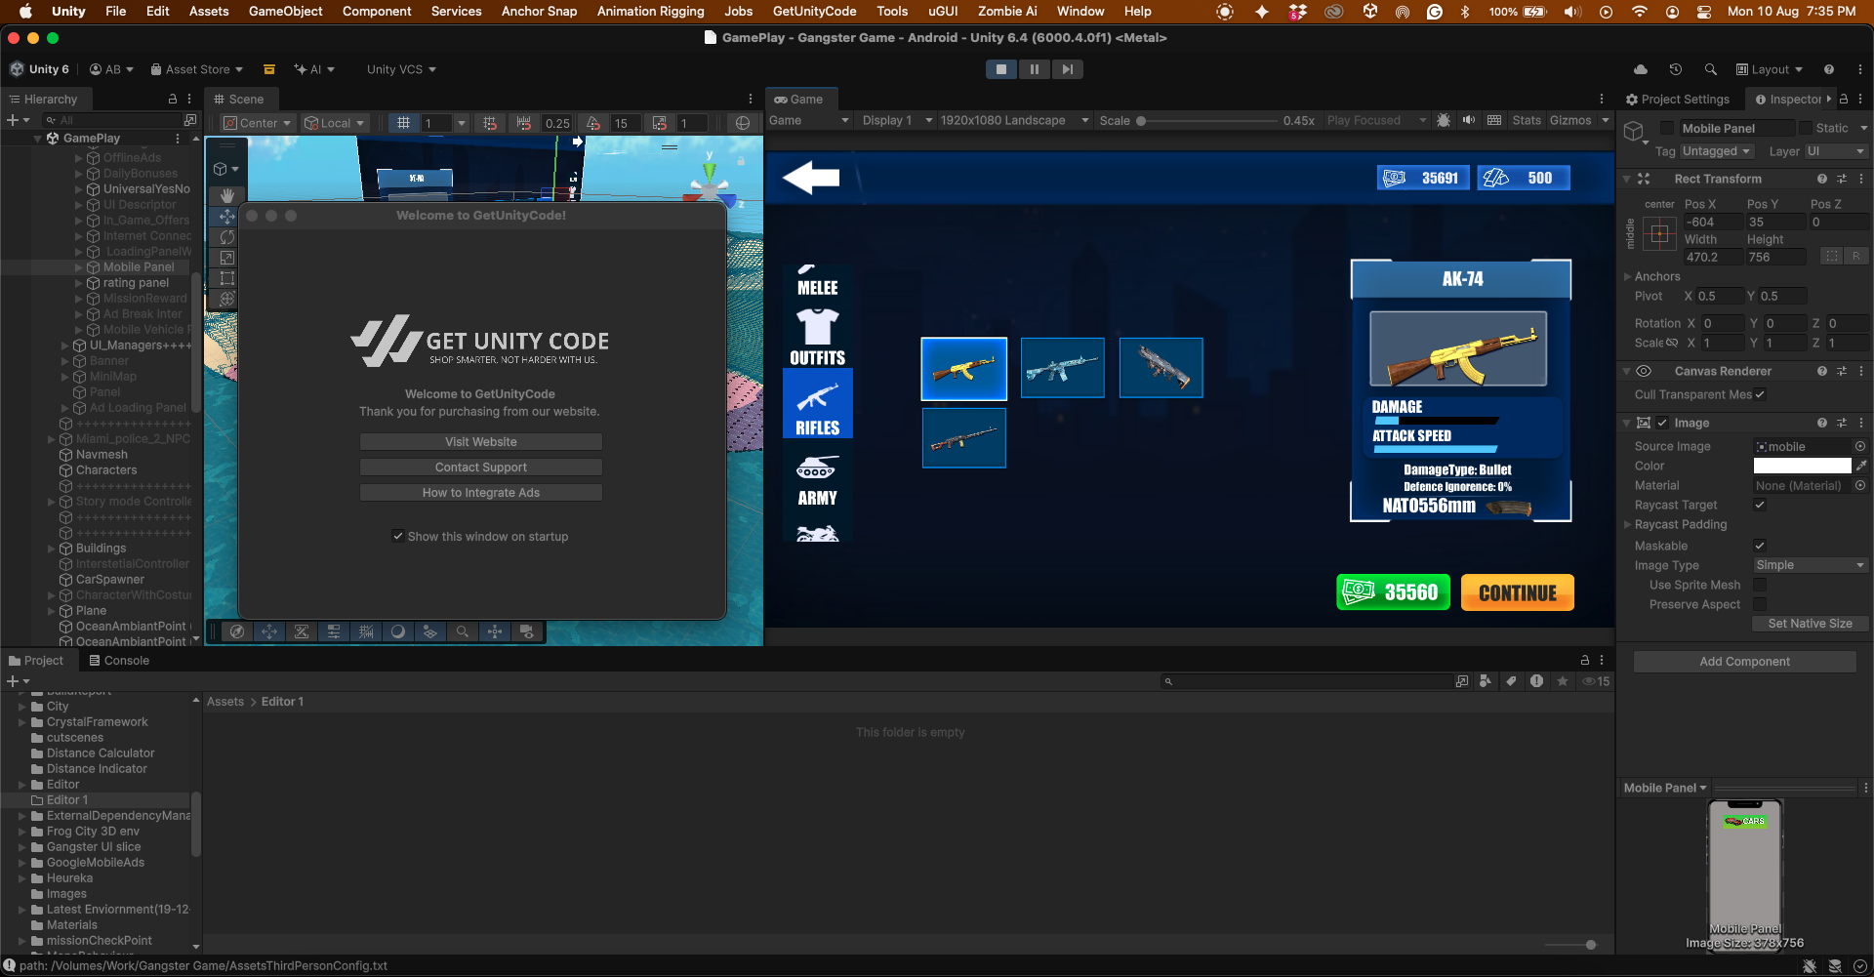This screenshot has height=977, width=1874.
Task: Open the Image Type dropdown
Action: [x=1811, y=565]
